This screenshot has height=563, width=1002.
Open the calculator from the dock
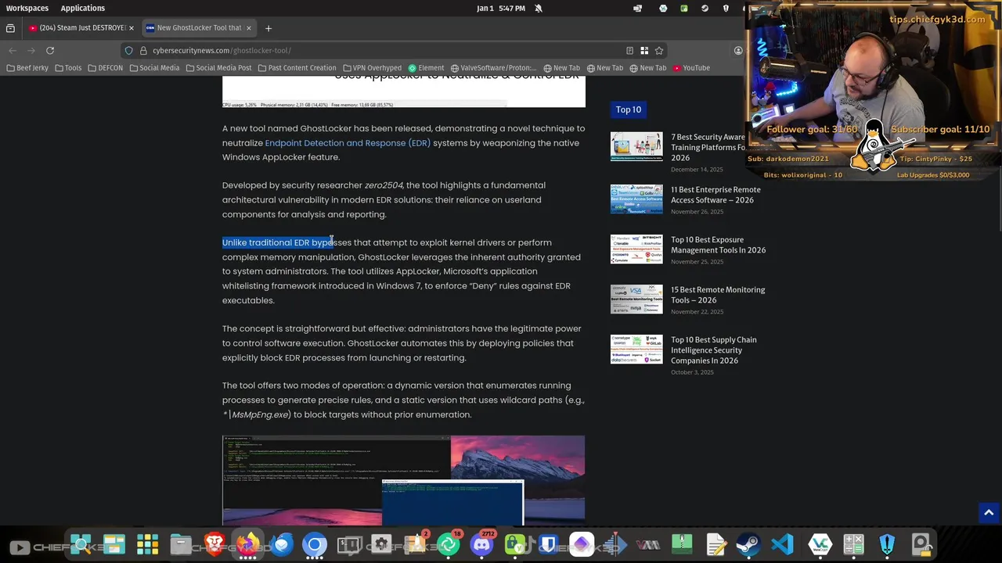[x=853, y=544]
